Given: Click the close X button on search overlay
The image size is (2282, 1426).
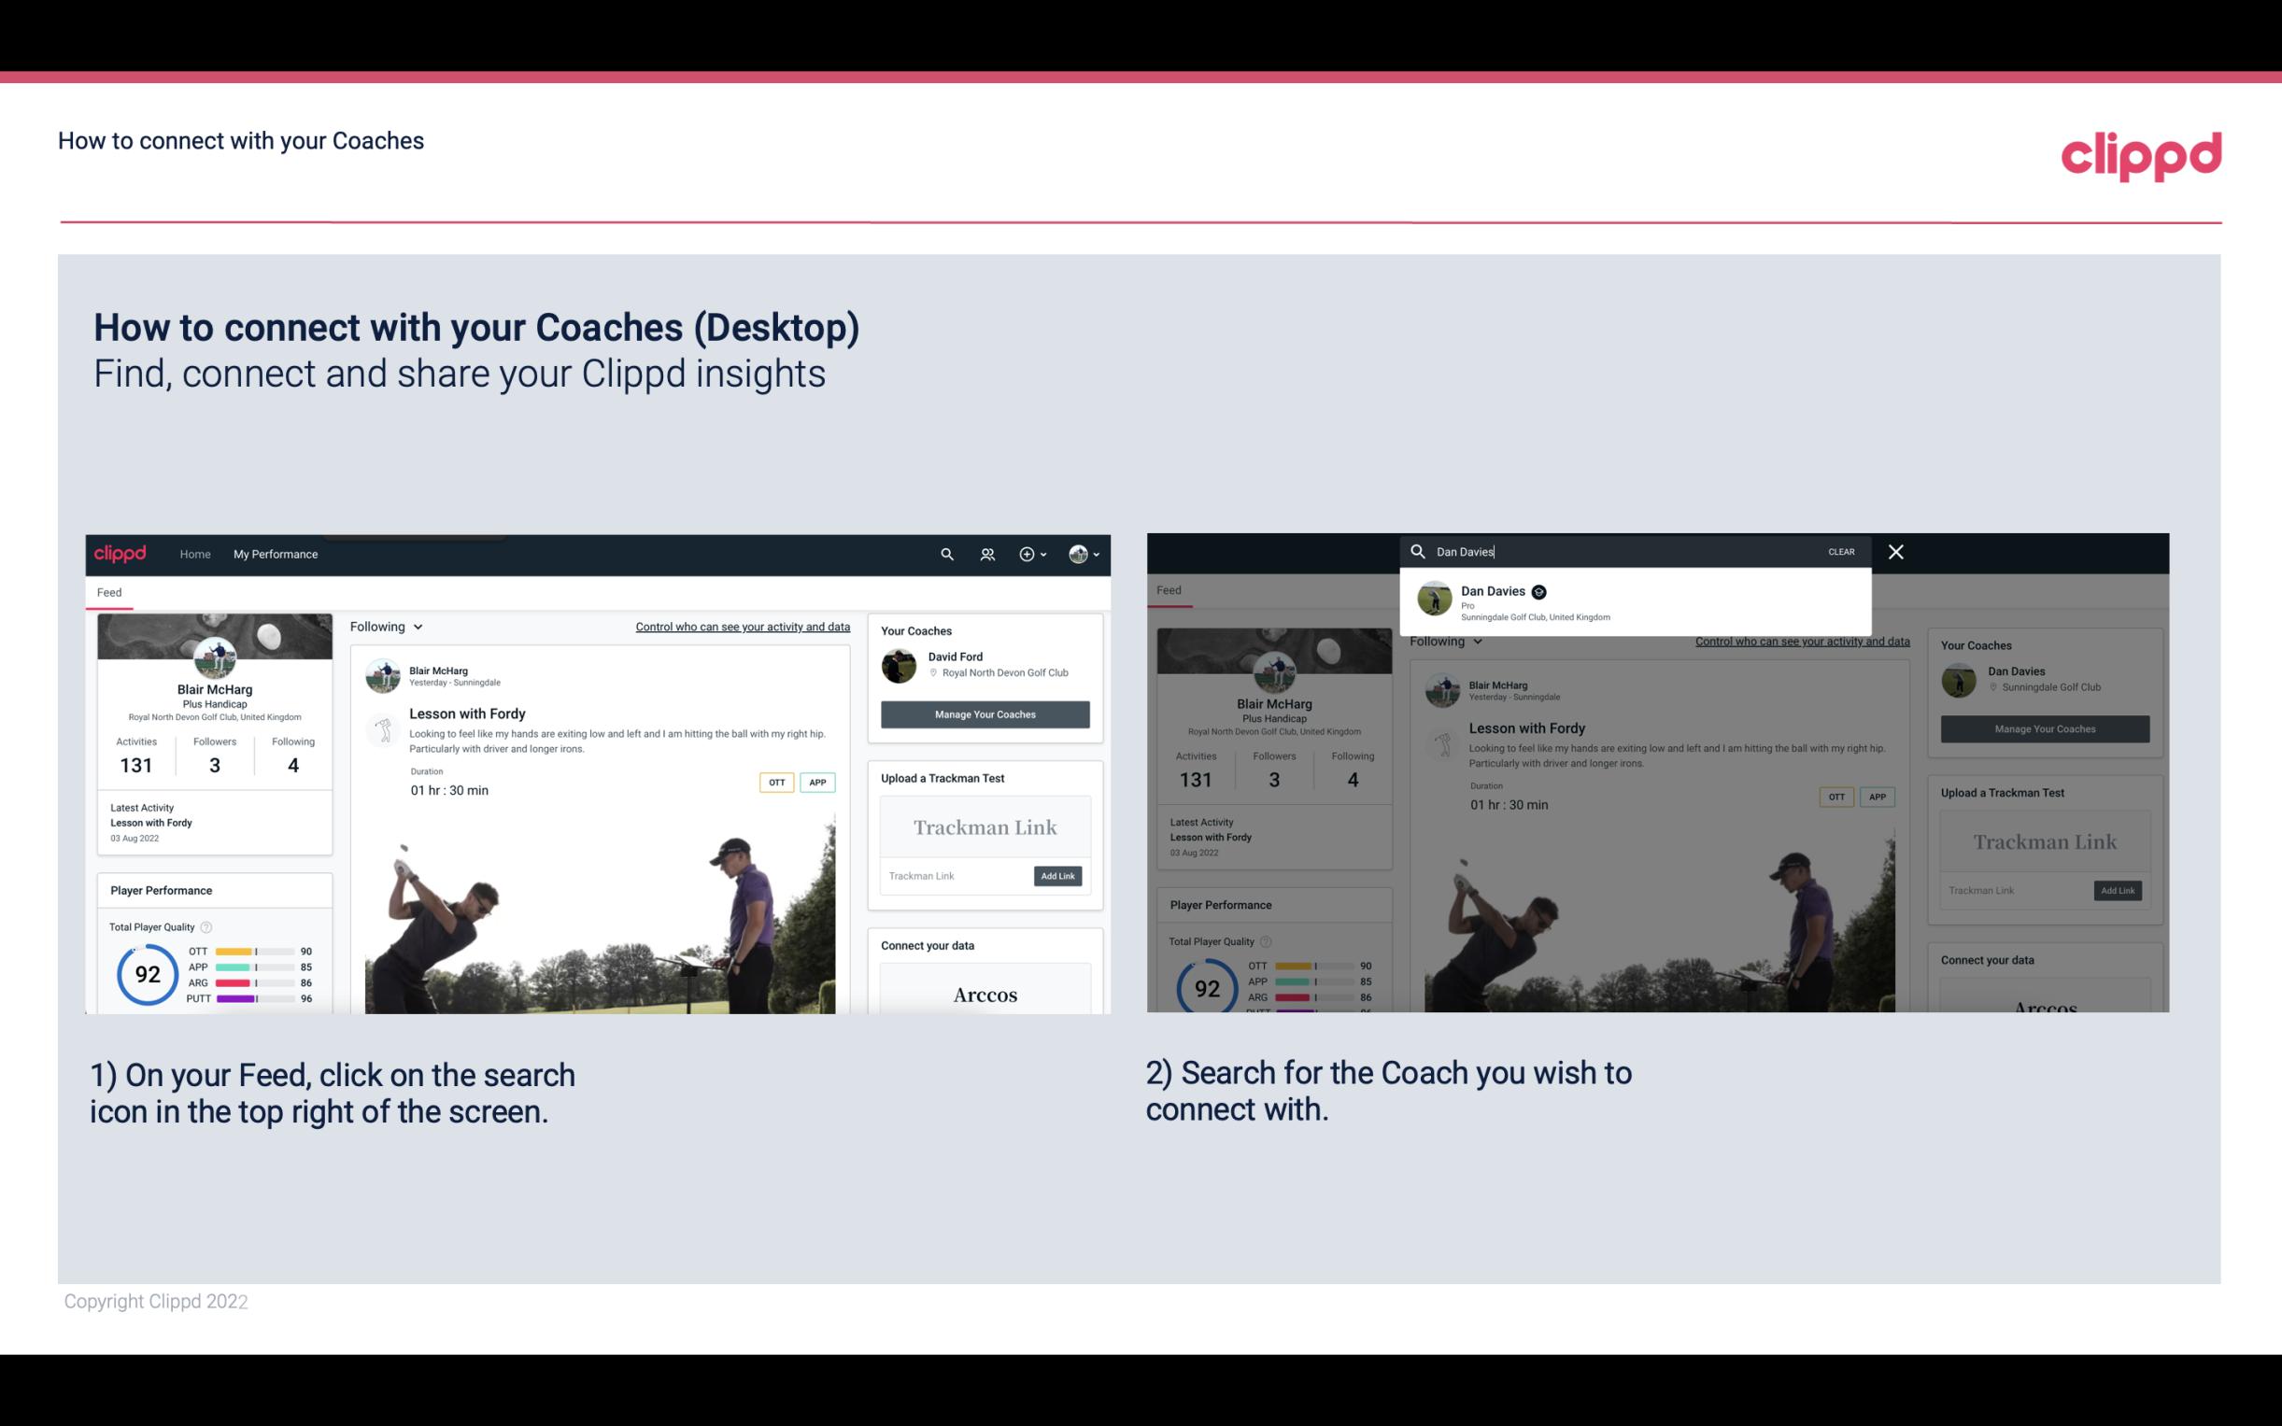Looking at the screenshot, I should pyautogui.click(x=1896, y=550).
